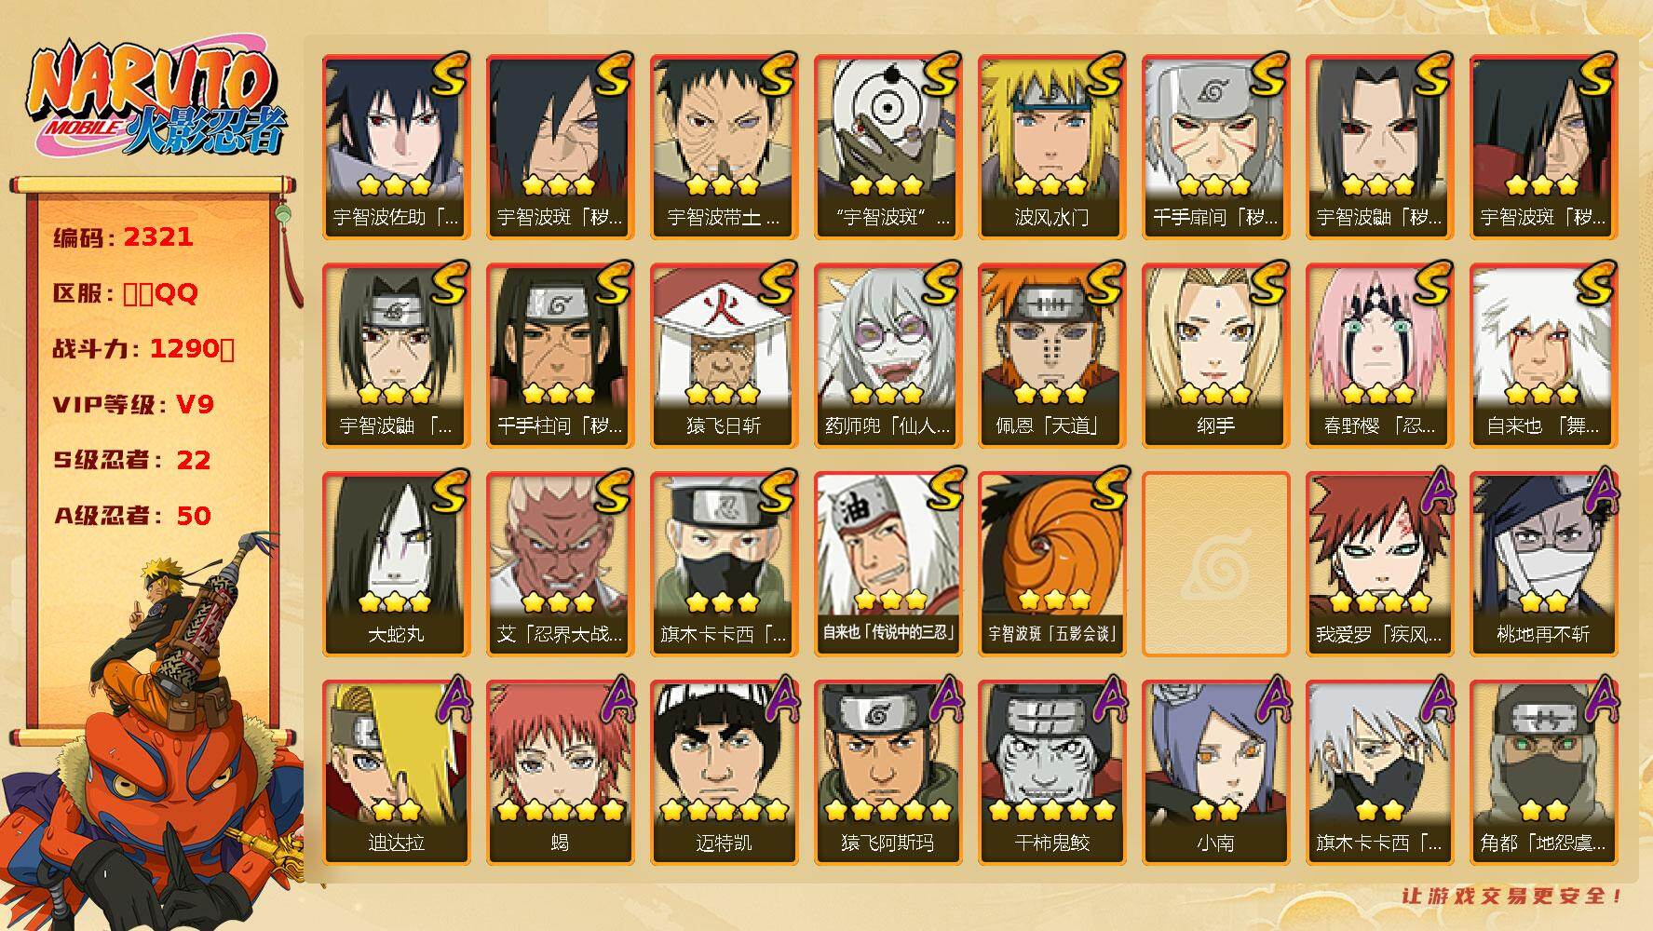Select the 干柿鬼鲛 ninja card
Viewport: 1653px width, 931px height.
[x=1051, y=773]
